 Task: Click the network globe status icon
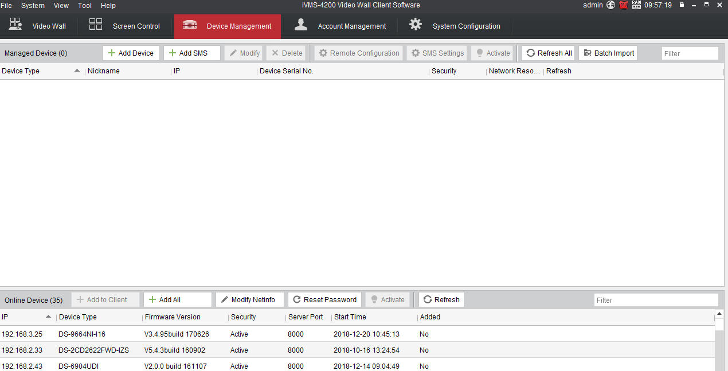[x=610, y=5]
